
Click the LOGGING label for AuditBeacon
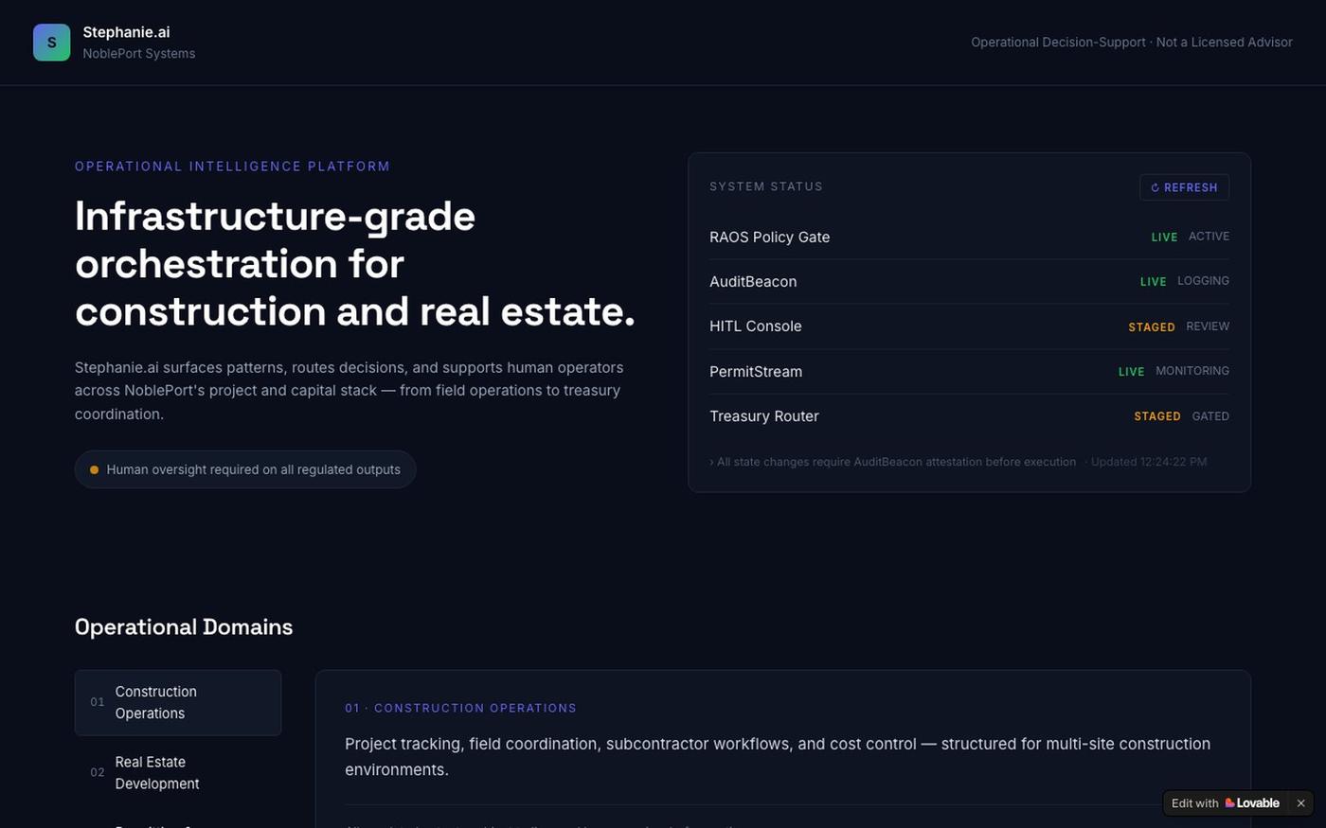tap(1203, 281)
